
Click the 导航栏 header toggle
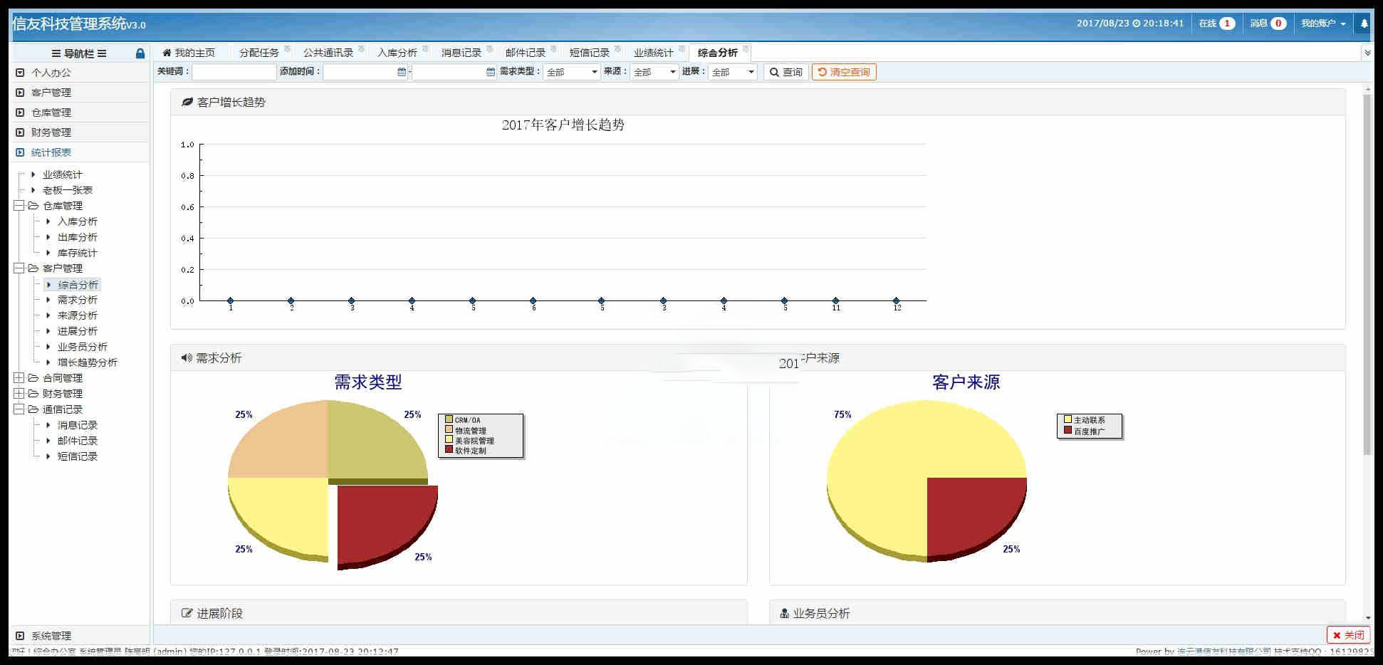79,53
